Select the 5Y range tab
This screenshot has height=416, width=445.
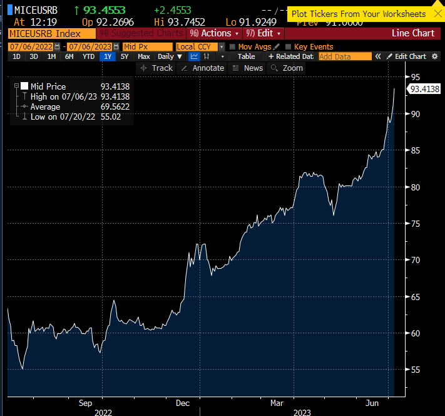(x=125, y=56)
